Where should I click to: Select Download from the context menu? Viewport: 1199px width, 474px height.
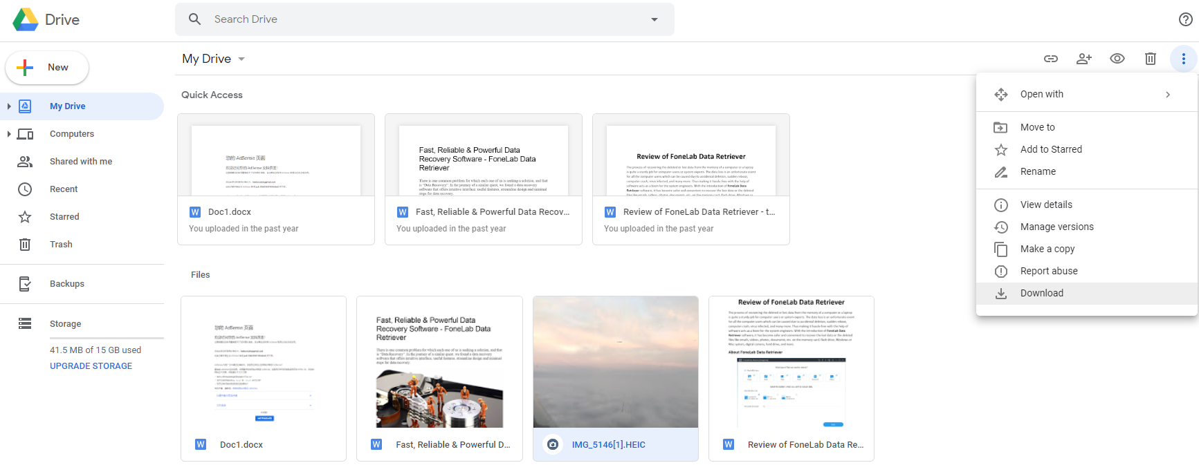pyautogui.click(x=1041, y=293)
